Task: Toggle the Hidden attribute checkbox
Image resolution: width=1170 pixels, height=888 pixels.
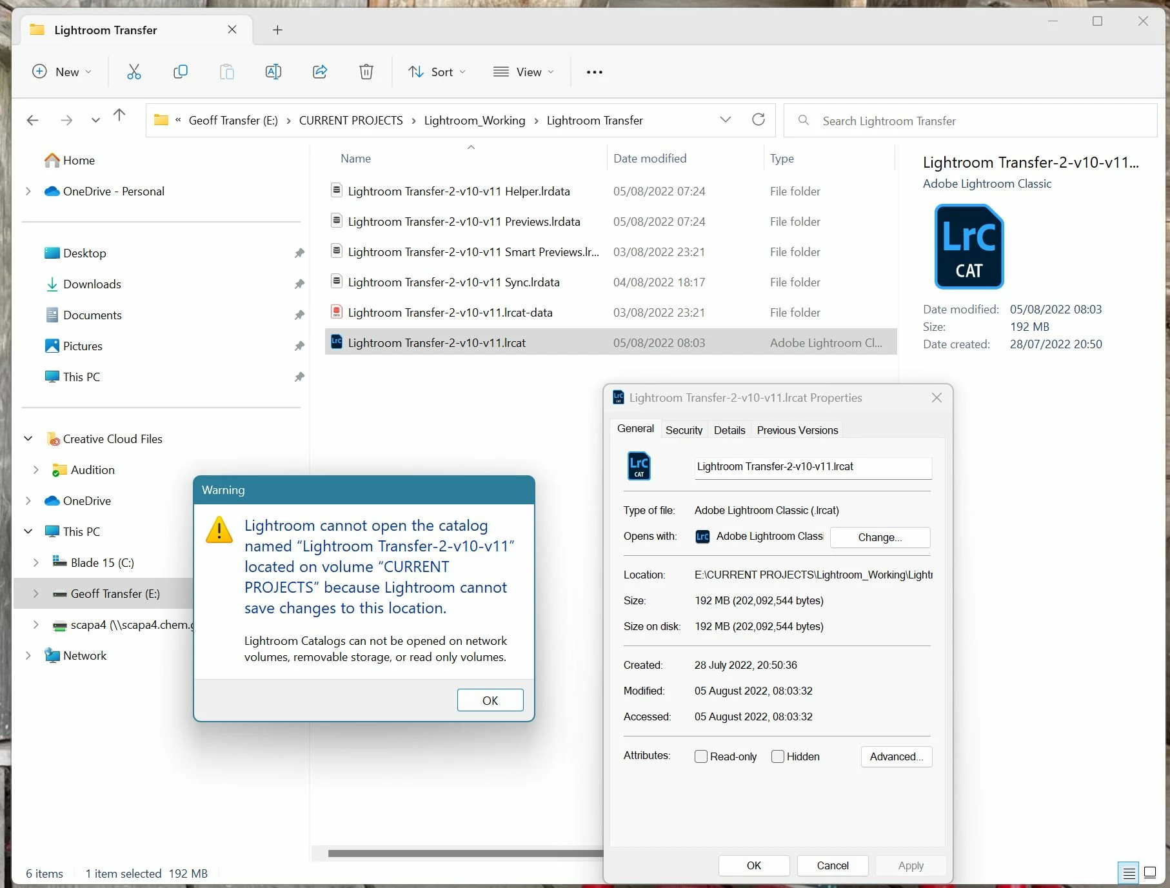Action: [x=778, y=756]
